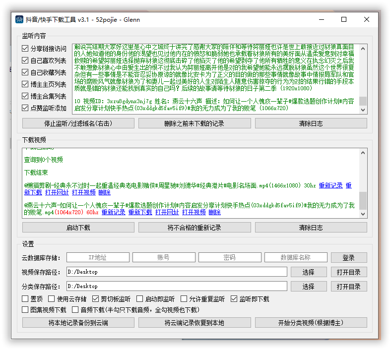391x350 pixels.
Task: Click the 下载视频 log scrollbar thumb
Action: click(363, 201)
